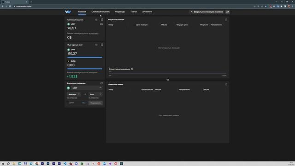Click the USDT futures balance progress bar

click(85, 57)
